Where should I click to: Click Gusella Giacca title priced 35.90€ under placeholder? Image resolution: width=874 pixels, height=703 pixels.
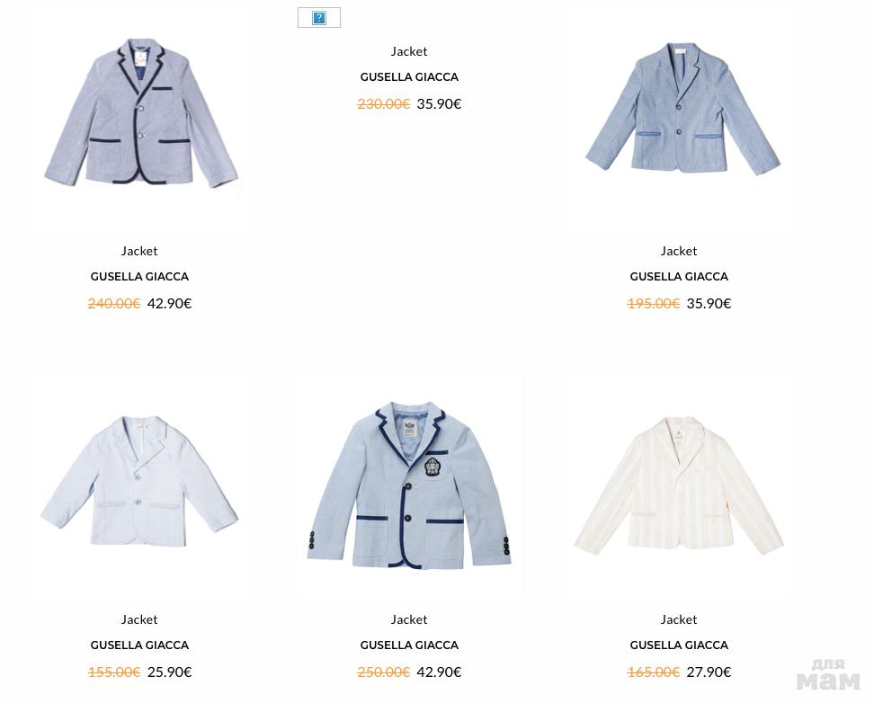pos(409,77)
